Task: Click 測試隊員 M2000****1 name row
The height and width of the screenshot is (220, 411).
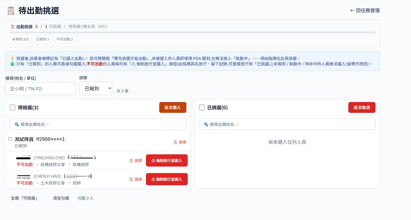Action: (40, 139)
